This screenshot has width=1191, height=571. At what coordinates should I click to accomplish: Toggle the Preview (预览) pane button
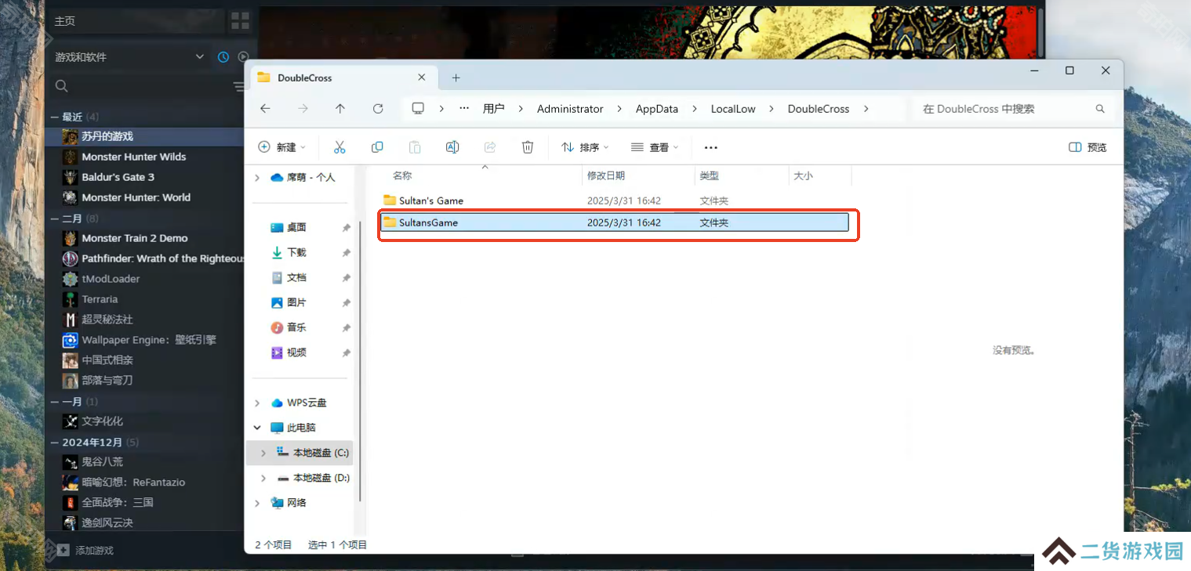[x=1088, y=147]
